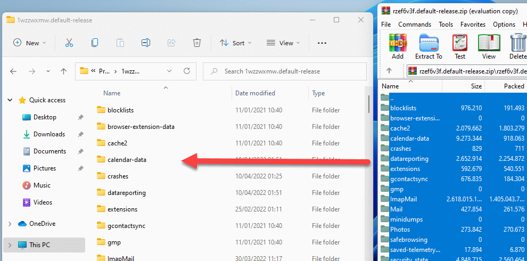Select OneDrive in the navigation pane
The width and height of the screenshot is (527, 261).
click(42, 224)
